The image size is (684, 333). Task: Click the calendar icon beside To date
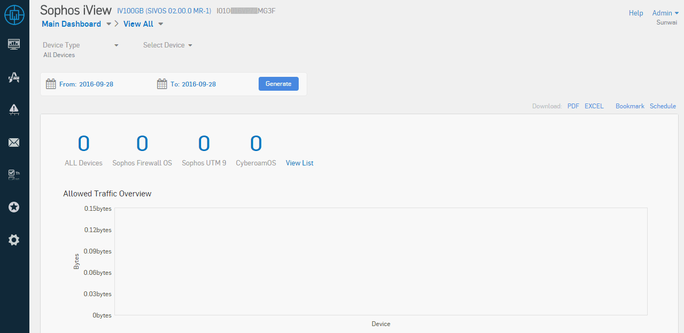[162, 84]
